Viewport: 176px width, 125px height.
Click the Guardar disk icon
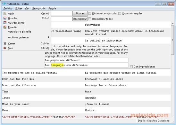point(5,18)
